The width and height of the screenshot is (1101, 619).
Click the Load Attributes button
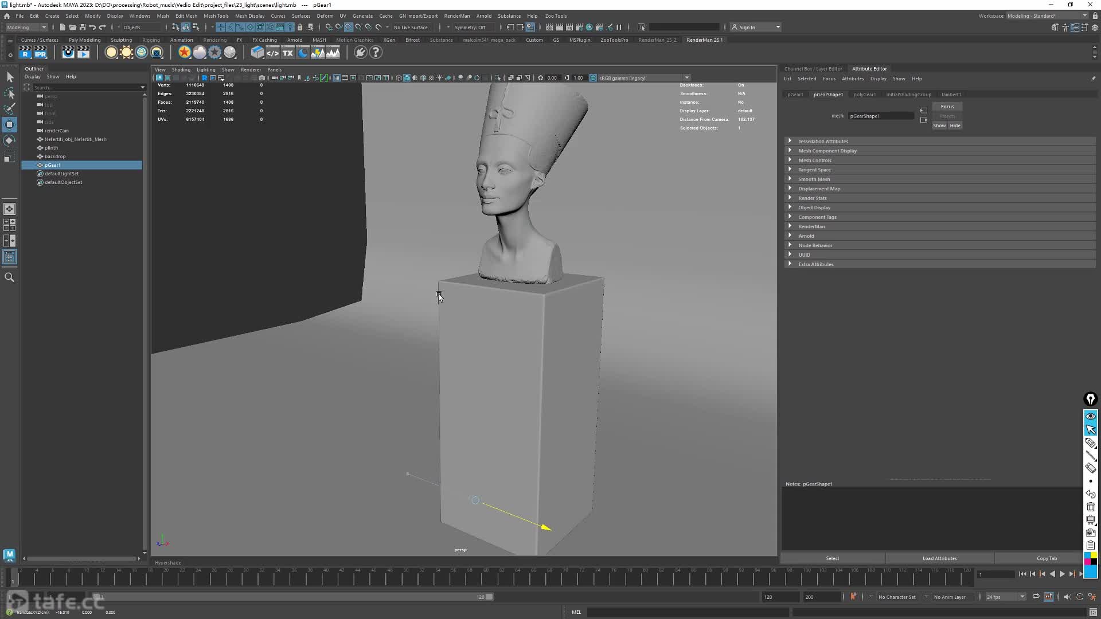[939, 558]
